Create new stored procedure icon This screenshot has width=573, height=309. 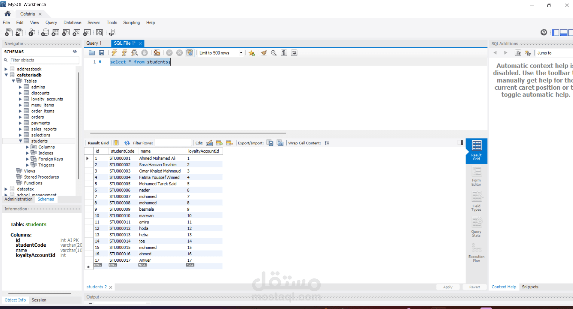[x=76, y=32]
